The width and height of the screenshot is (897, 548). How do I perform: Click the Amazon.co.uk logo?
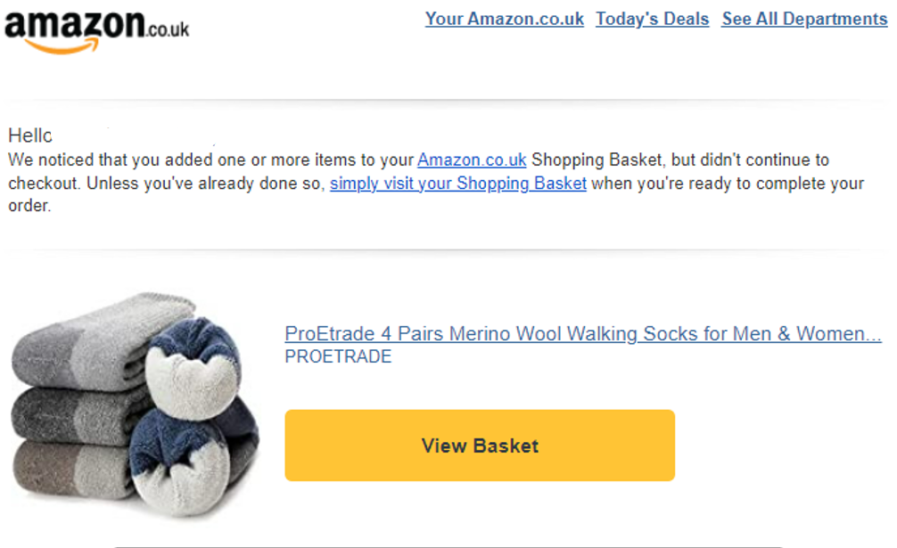[x=94, y=27]
